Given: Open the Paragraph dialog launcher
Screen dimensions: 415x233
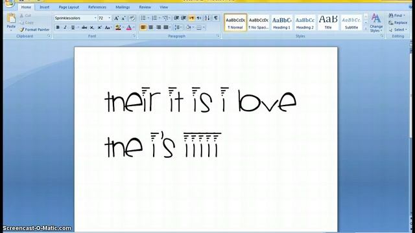Looking at the screenshot, I should [x=219, y=36].
